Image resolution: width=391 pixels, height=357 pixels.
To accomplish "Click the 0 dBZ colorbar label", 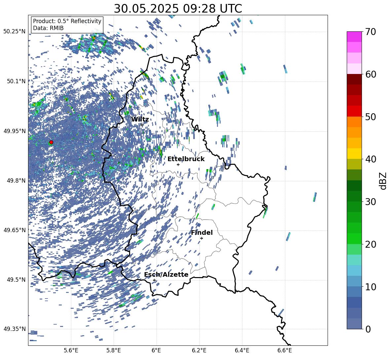I will (368, 329).
